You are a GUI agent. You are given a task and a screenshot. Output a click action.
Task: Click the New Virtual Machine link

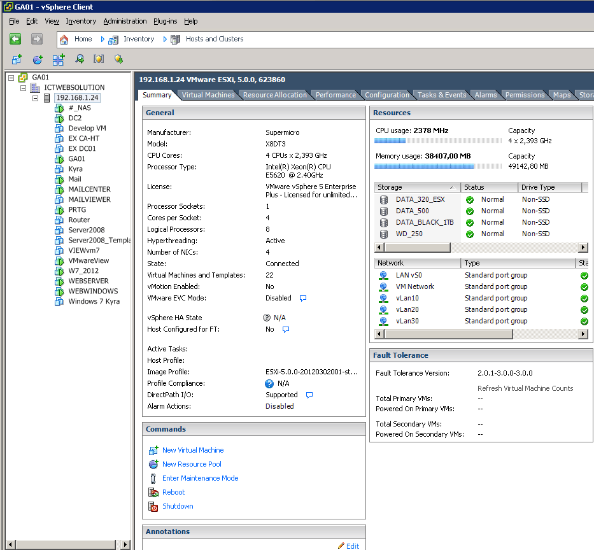point(193,450)
